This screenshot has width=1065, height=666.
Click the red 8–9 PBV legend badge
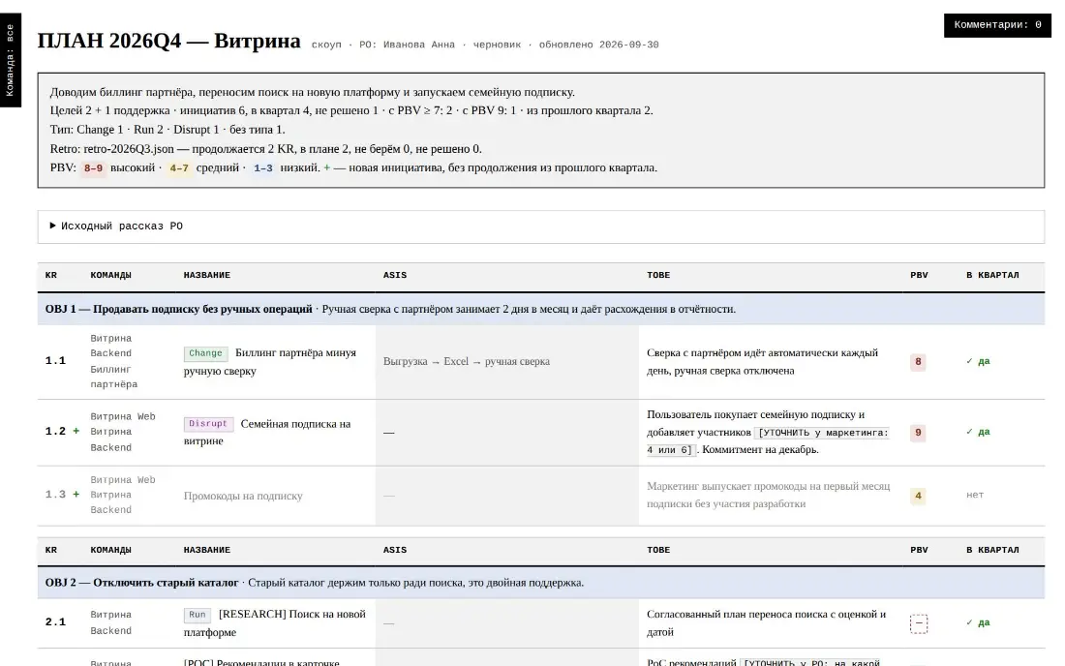pos(93,168)
